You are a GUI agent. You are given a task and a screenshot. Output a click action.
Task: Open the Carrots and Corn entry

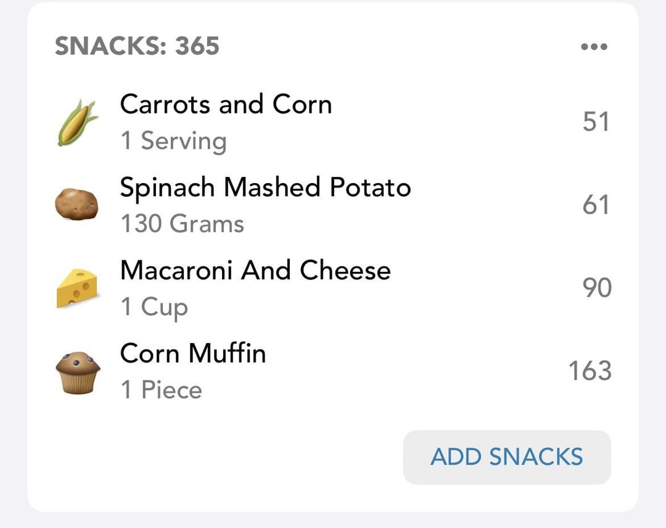pyautogui.click(x=226, y=104)
